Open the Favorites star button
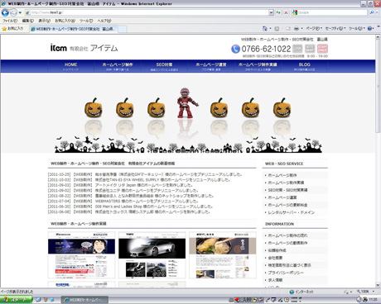 click(x=12, y=28)
